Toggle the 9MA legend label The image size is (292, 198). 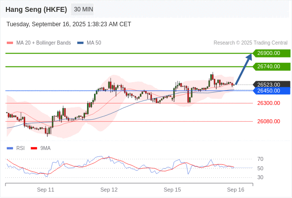[x=46, y=148]
